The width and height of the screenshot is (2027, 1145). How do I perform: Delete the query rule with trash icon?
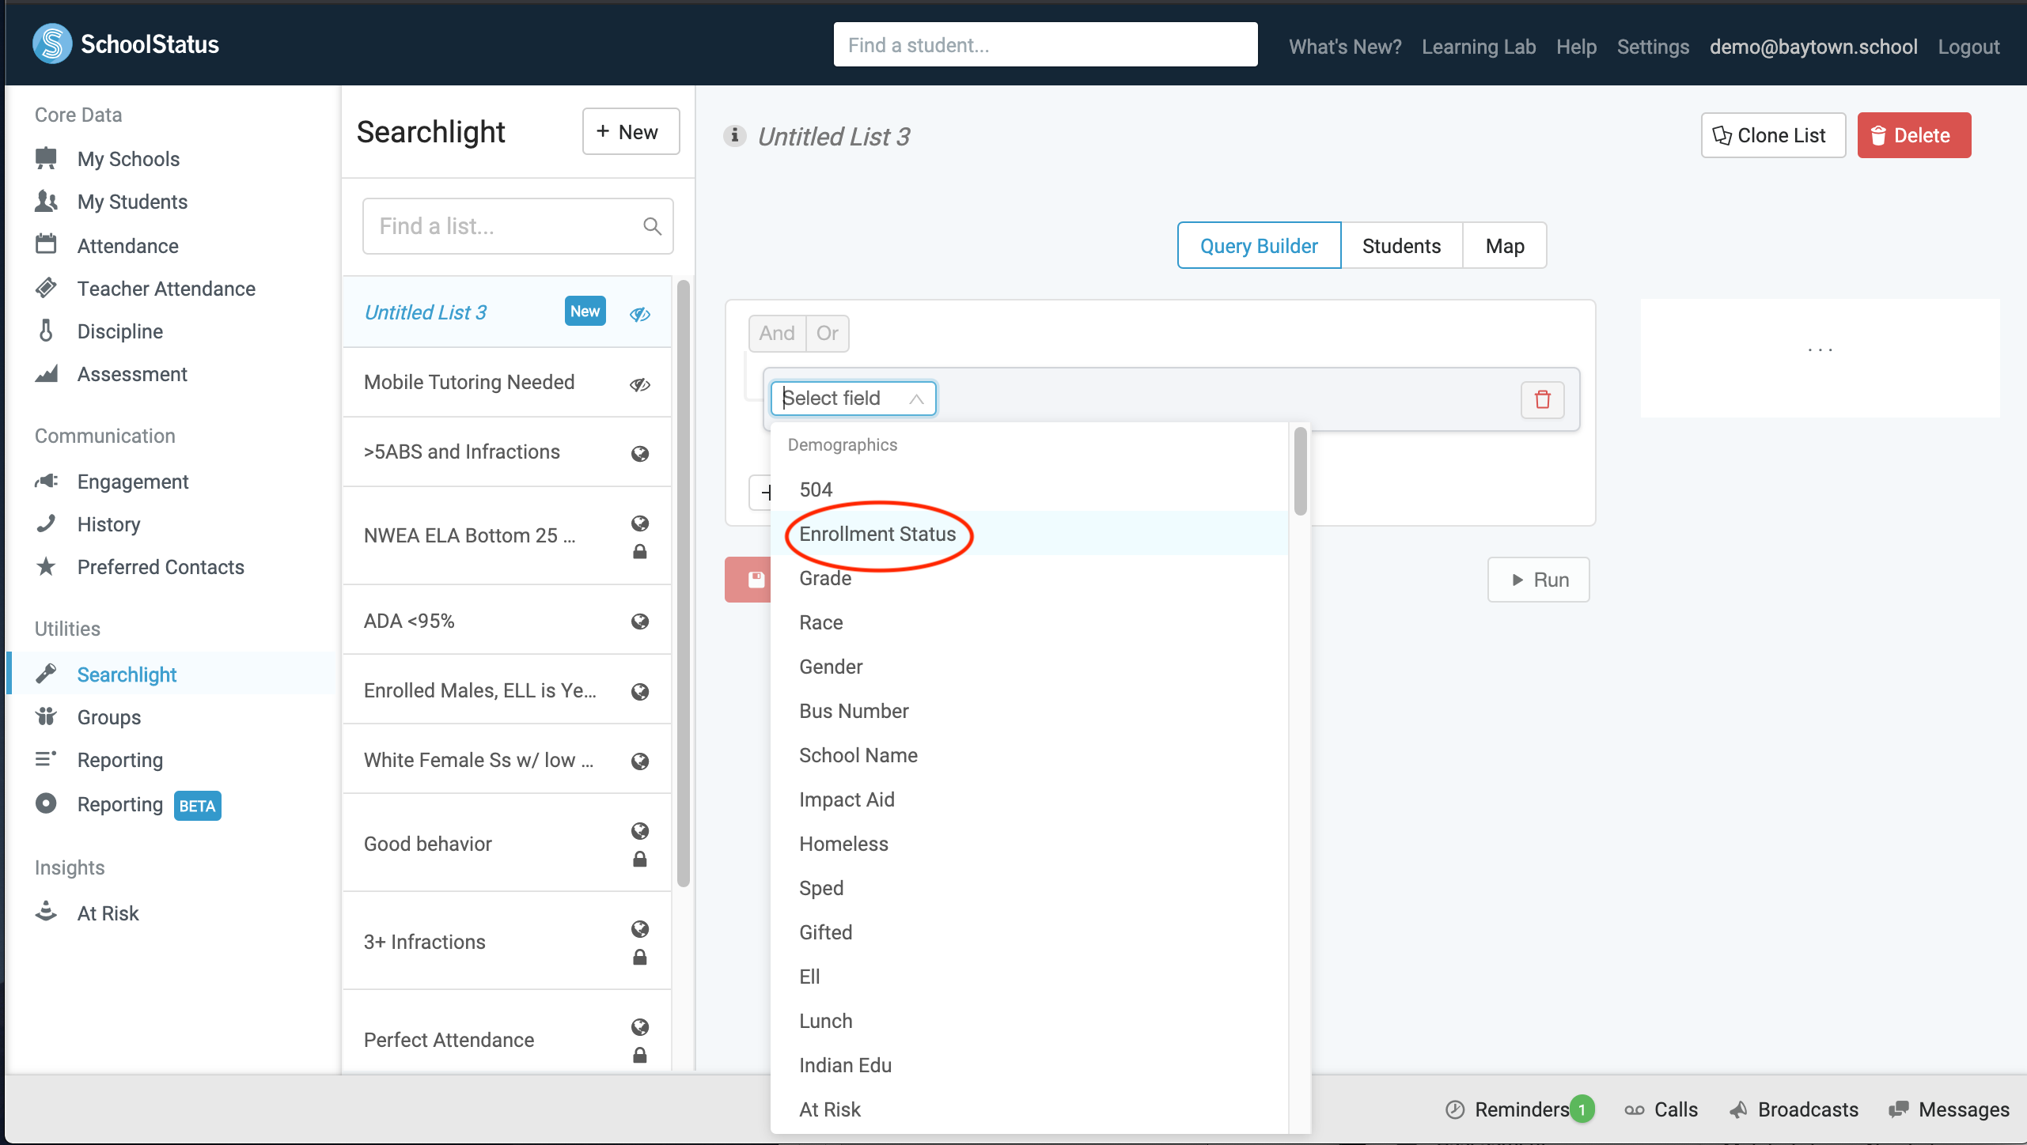coord(1542,399)
